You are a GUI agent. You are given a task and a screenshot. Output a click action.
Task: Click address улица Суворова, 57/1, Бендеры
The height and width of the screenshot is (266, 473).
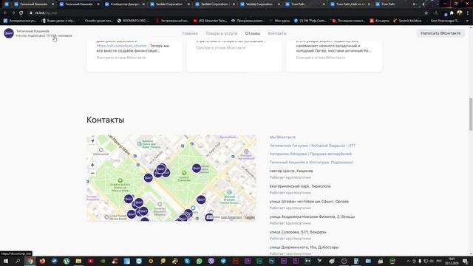coord(298,232)
